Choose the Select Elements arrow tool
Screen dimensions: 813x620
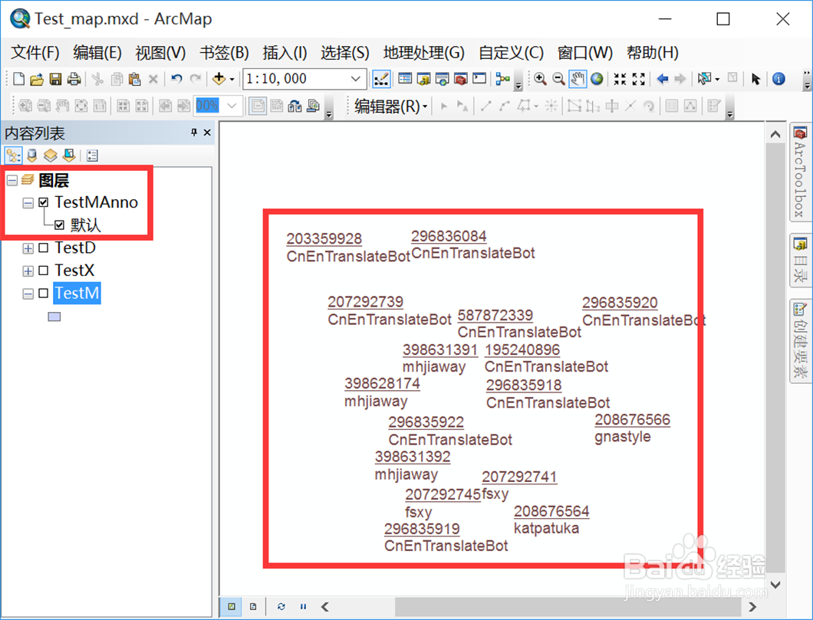point(755,79)
